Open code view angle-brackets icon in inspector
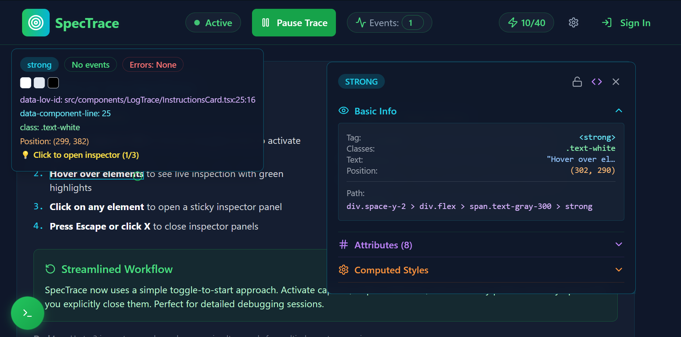 click(x=596, y=82)
